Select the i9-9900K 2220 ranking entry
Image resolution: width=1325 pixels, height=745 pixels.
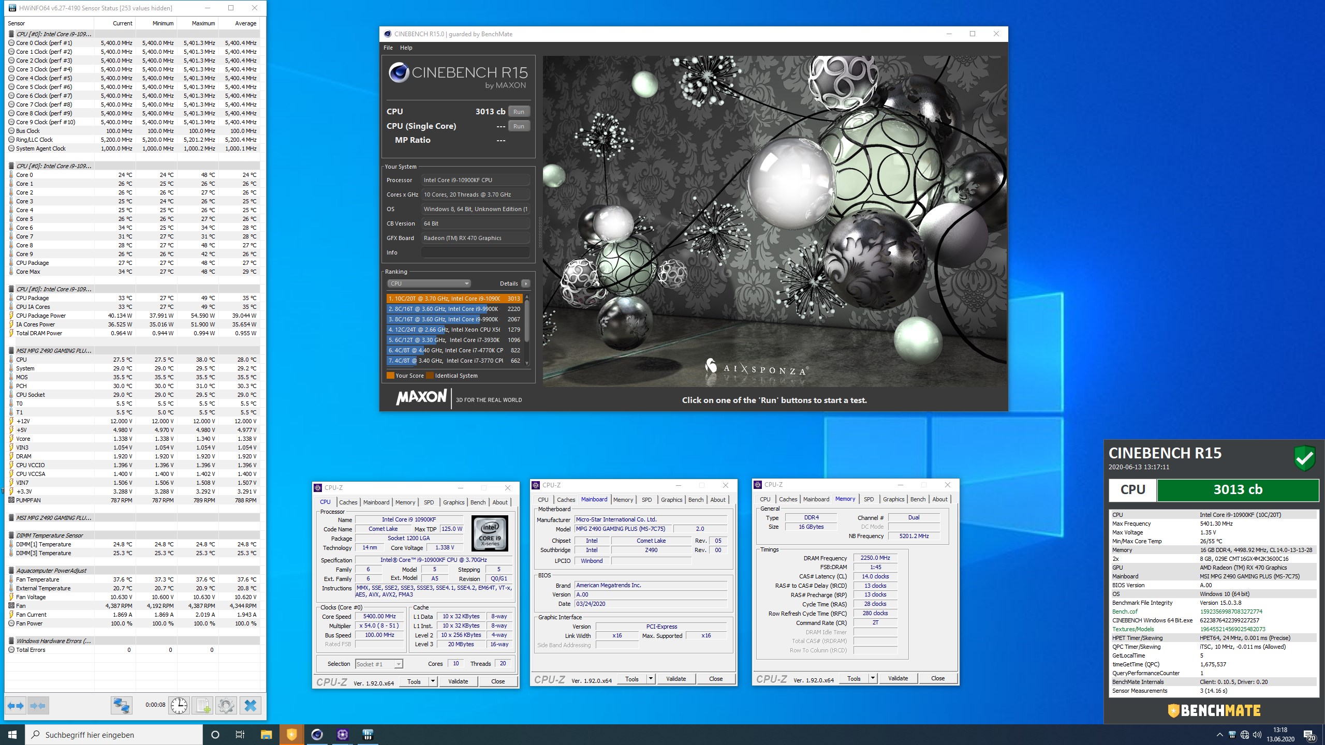(x=454, y=309)
